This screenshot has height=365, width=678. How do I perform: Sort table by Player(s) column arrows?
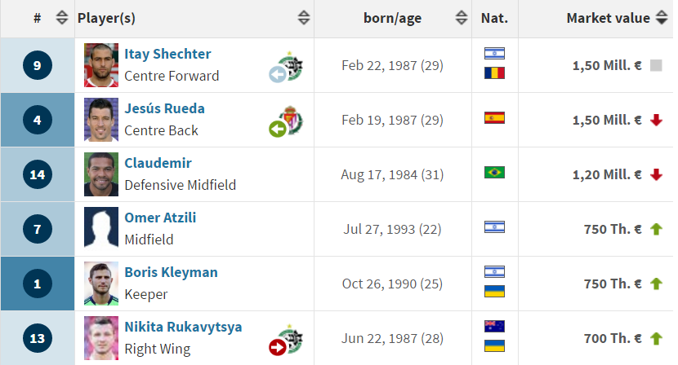[x=304, y=18]
